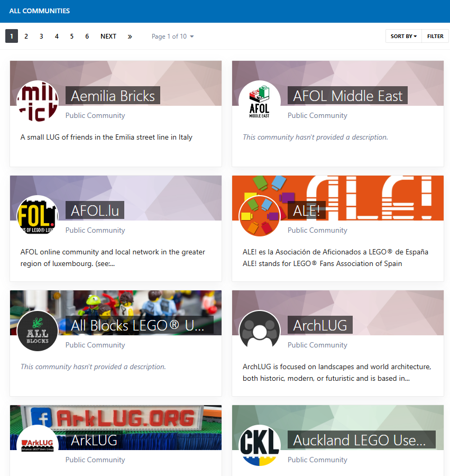Screen dimensions: 450x476
Task: Open the FILTER options
Action: 435,36
